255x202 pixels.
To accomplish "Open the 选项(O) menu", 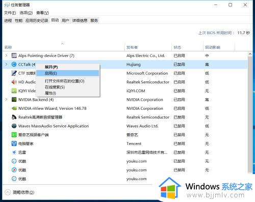I will (x=26, y=13).
